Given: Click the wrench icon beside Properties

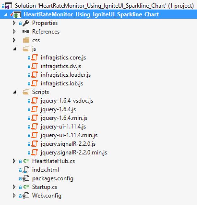Looking at the screenshot, I should click(26, 23).
